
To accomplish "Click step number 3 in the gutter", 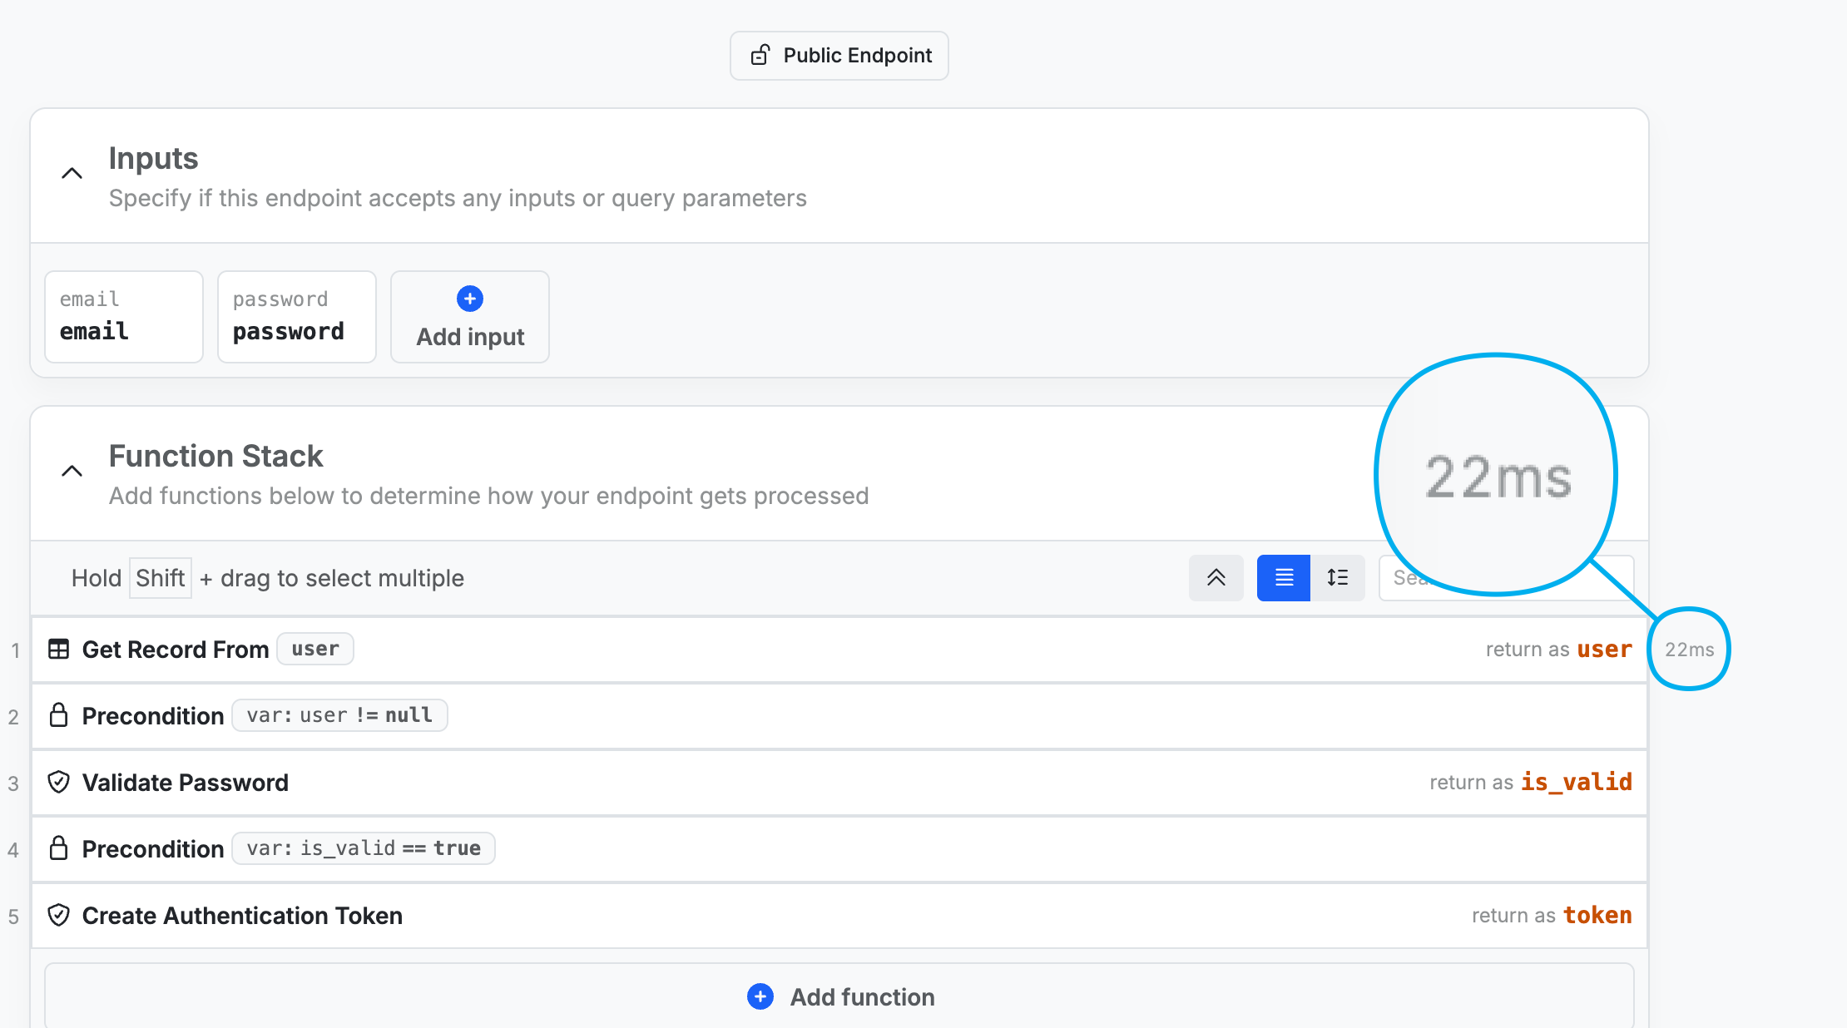I will click(x=13, y=783).
